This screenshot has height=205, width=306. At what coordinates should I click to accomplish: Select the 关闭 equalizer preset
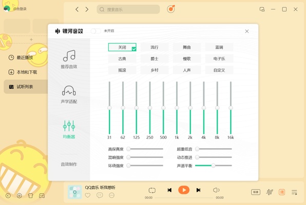click(122, 47)
